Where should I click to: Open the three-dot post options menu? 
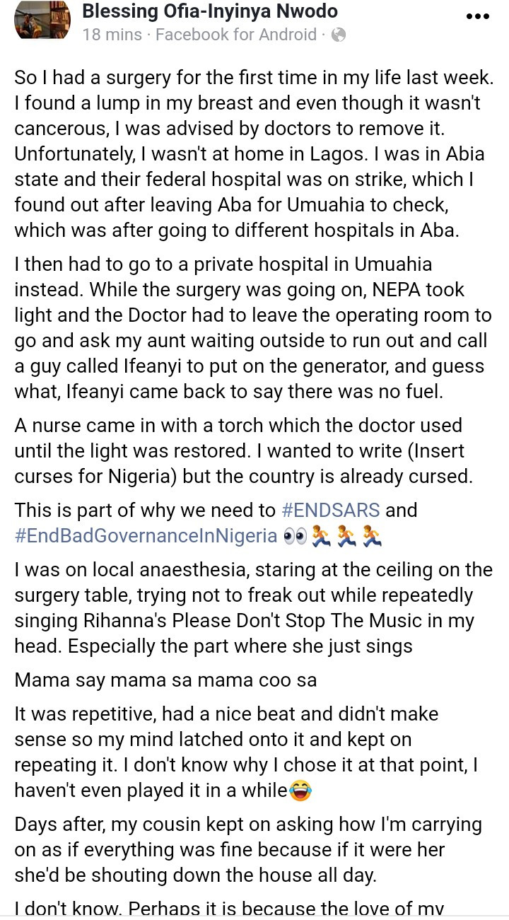[473, 15]
